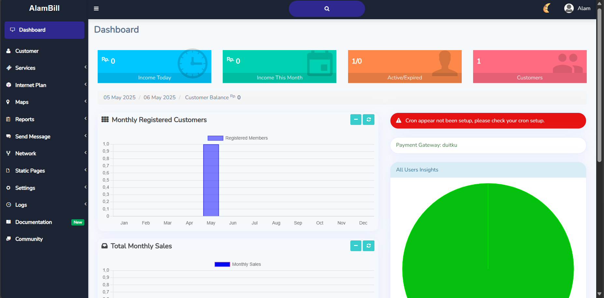The width and height of the screenshot is (604, 298).
Task: Click the Alam username label
Action: tap(584, 8)
